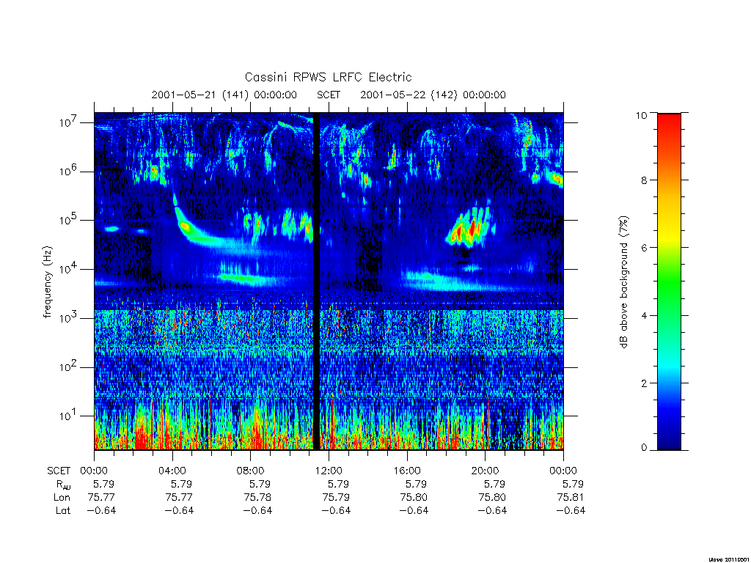
Task: Select the end date "2001-05-22 (142) 00:00:00"
Action: pyautogui.click(x=433, y=95)
